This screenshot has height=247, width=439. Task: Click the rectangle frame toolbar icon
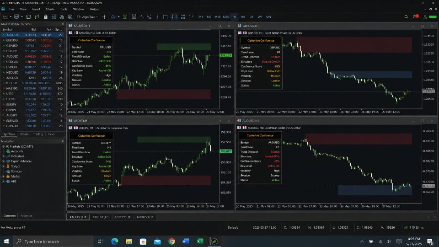coord(165,17)
